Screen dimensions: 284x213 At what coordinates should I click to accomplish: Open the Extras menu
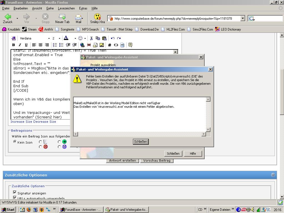pyautogui.click(x=83, y=8)
